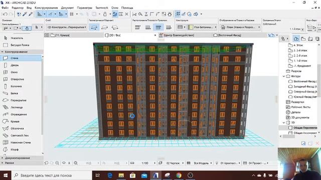The height and width of the screenshot is (180, 321).
Task: Open Общая Перспектива in the navigator
Action: pos(302,128)
